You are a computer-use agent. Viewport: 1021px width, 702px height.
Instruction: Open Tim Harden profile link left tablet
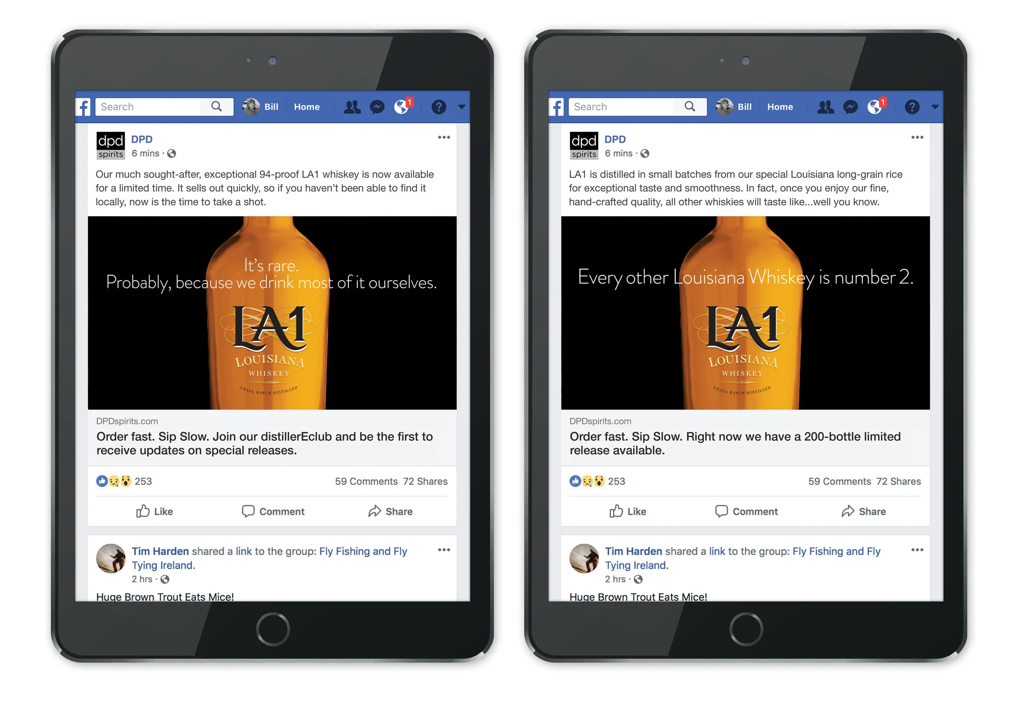[x=160, y=552]
